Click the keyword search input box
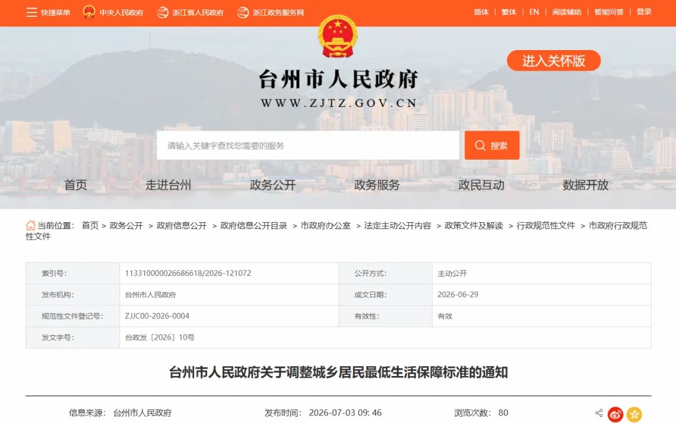This screenshot has height=423, width=676. 308,145
